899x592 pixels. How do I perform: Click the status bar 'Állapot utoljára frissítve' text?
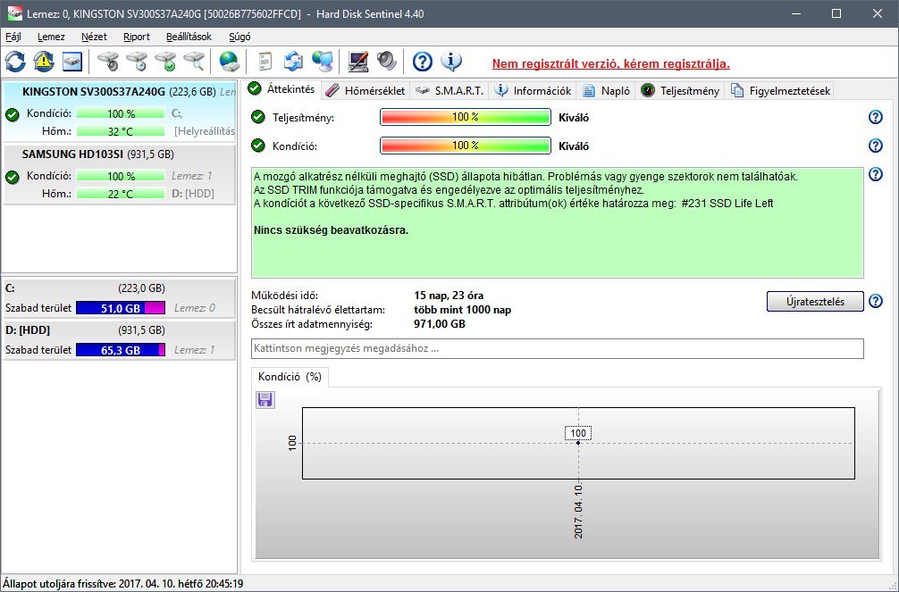click(122, 584)
